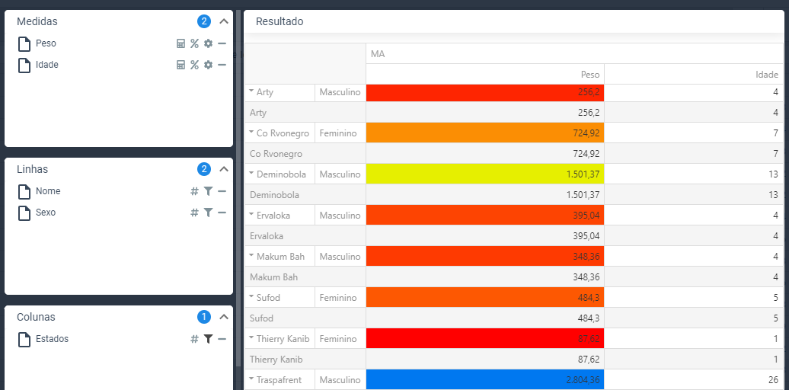
Task: Remove the Nome row with minus icon
Action: [x=222, y=191]
